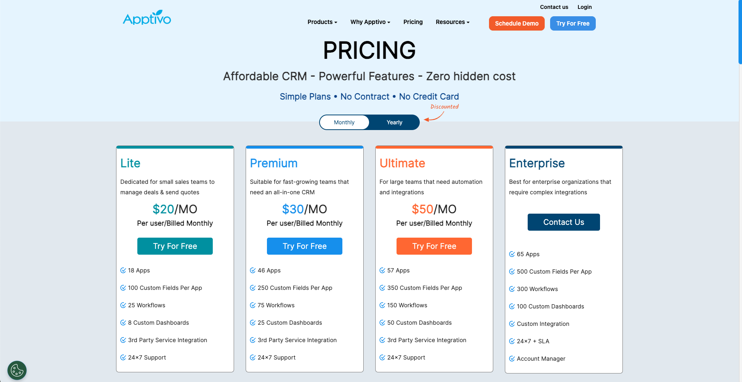
Task: Start the Premium plan free trial
Action: pyautogui.click(x=304, y=246)
